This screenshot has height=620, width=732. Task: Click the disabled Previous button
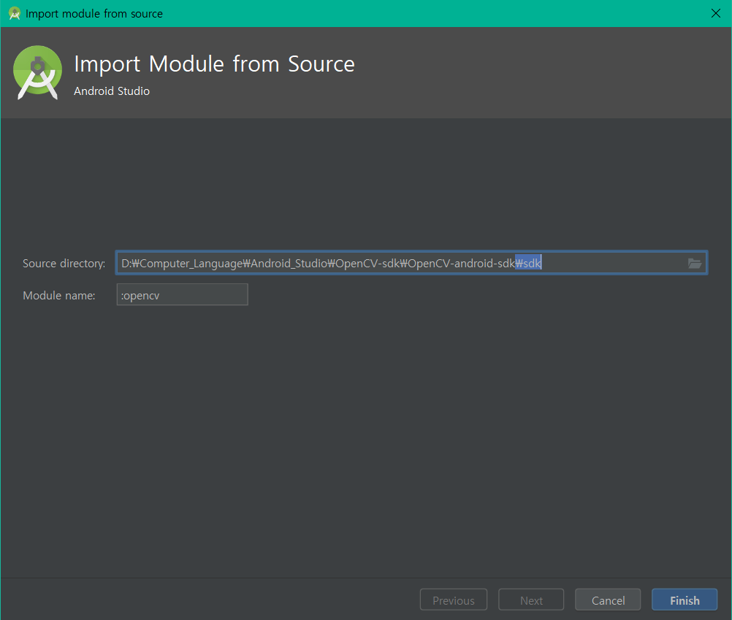[x=453, y=600]
